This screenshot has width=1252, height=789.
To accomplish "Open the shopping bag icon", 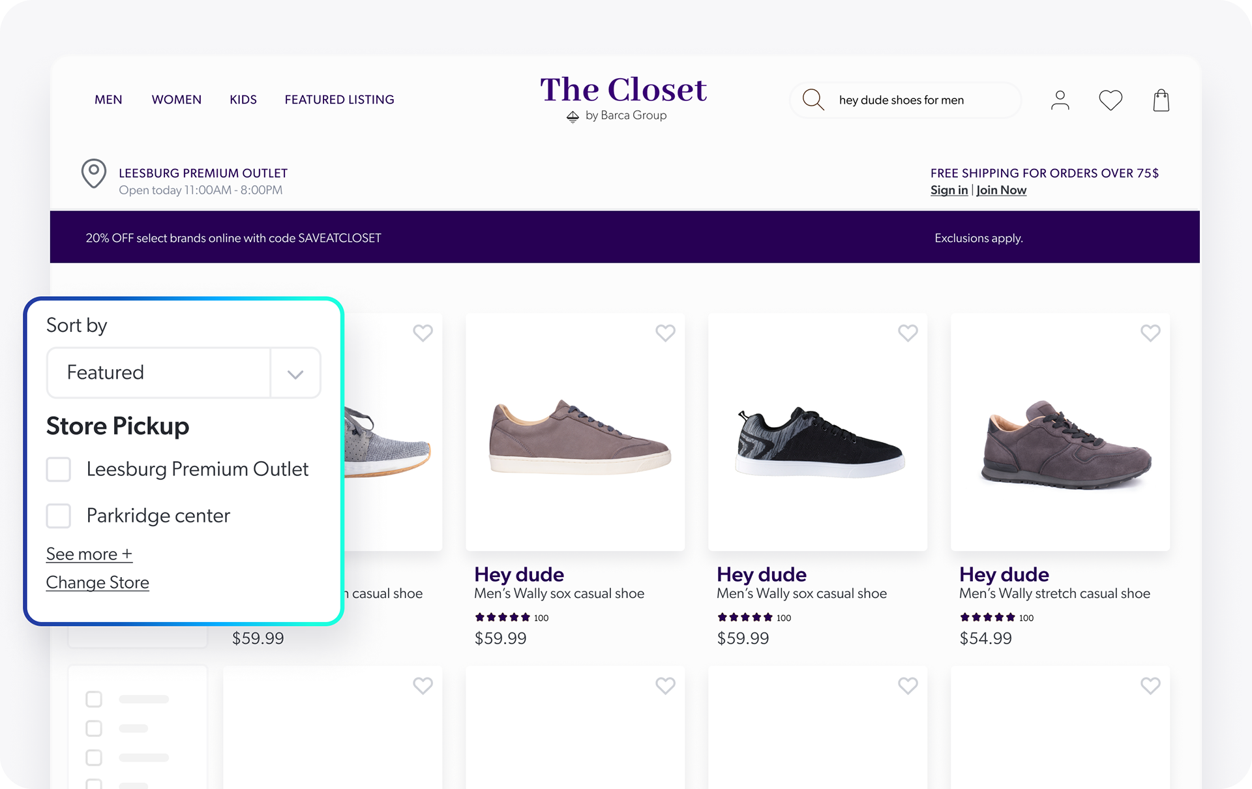I will point(1161,100).
